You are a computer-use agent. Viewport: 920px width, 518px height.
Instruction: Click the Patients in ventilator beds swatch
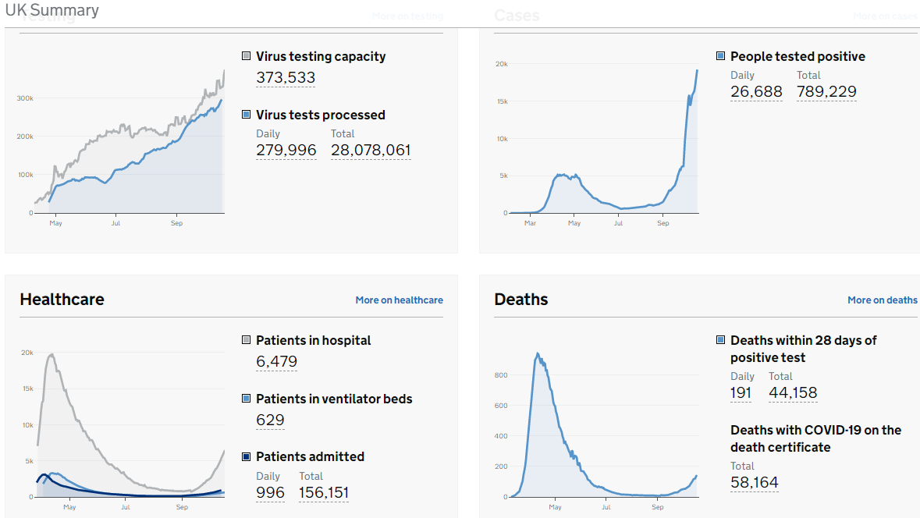[x=247, y=399]
